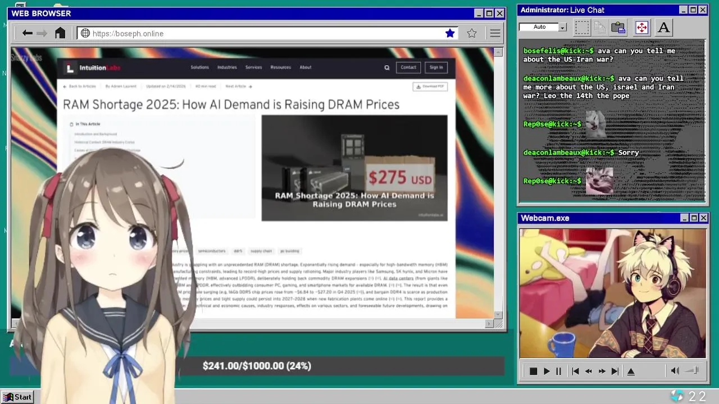The height and width of the screenshot is (404, 719).
Task: Click the rewind button in Webcam.exe
Action: coord(589,371)
